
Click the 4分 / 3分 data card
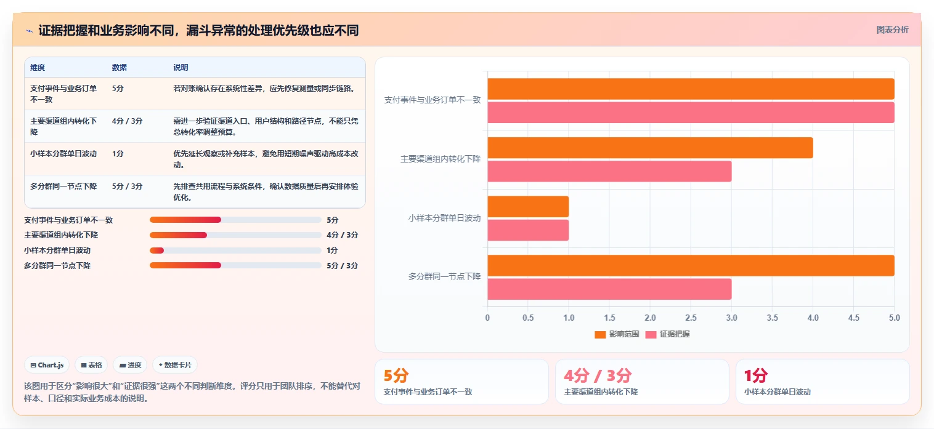pos(642,382)
